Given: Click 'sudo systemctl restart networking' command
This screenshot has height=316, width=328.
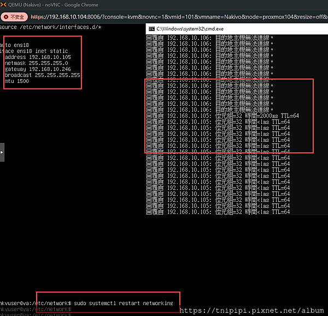Looking at the screenshot, I should (x=124, y=303).
